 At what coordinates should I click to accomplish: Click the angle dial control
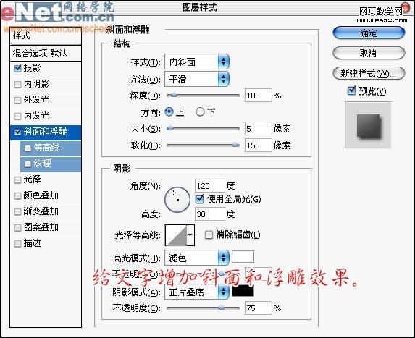[x=177, y=200]
